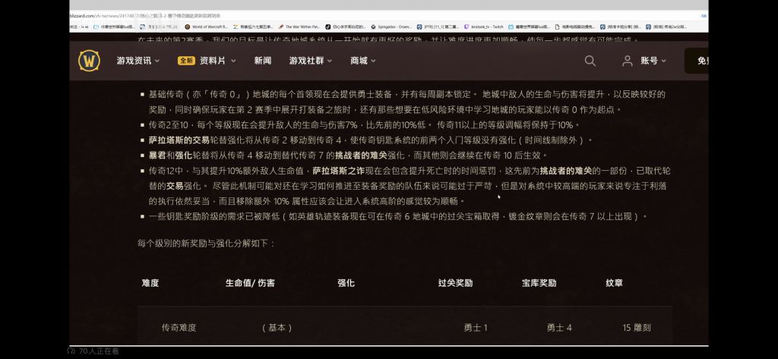Open the kiratank_tv - Twitch bookmark

484,27
